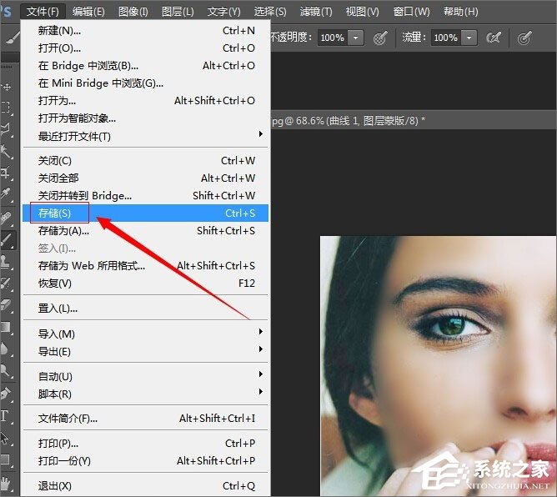The height and width of the screenshot is (497, 557).
Task: Choose 恢复(V) menu entry
Action: click(146, 284)
